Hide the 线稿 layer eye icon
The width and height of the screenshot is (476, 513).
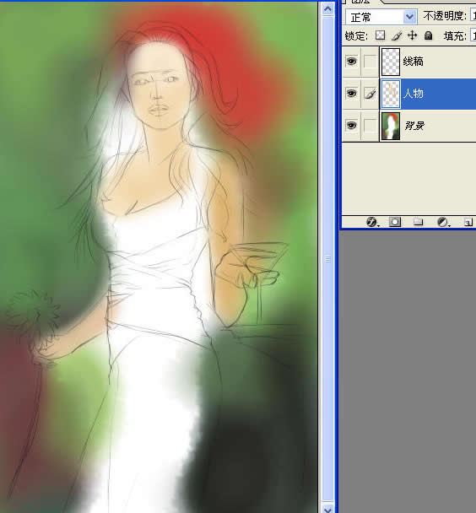pyautogui.click(x=351, y=62)
